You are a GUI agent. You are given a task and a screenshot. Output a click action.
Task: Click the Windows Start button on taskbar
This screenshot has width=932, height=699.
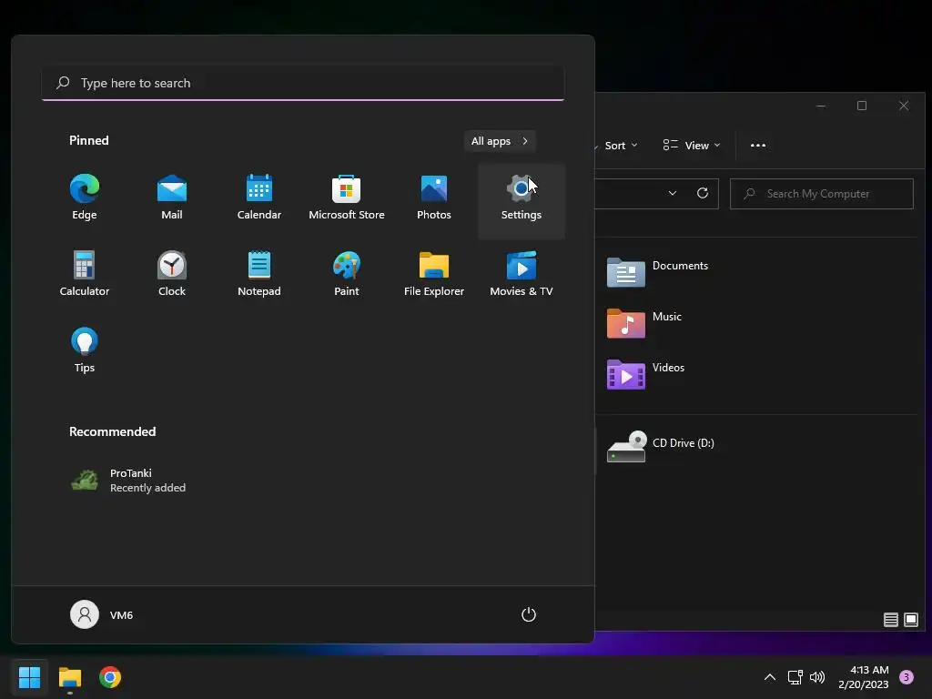click(x=29, y=677)
